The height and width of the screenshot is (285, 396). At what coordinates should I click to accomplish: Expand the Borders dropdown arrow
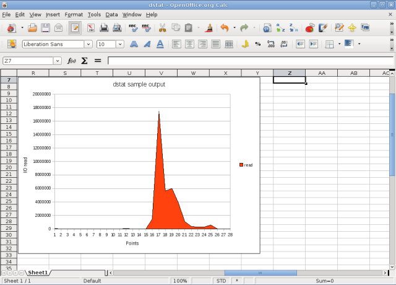339,44
